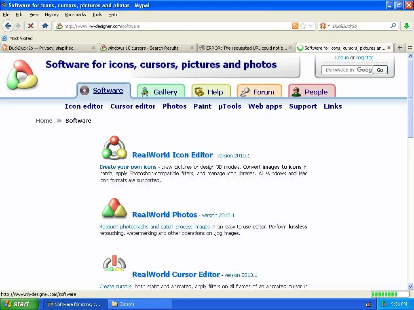Screen dimensions: 414x310
Task: Close the DuckDuckGo tab
Action: coord(93,48)
